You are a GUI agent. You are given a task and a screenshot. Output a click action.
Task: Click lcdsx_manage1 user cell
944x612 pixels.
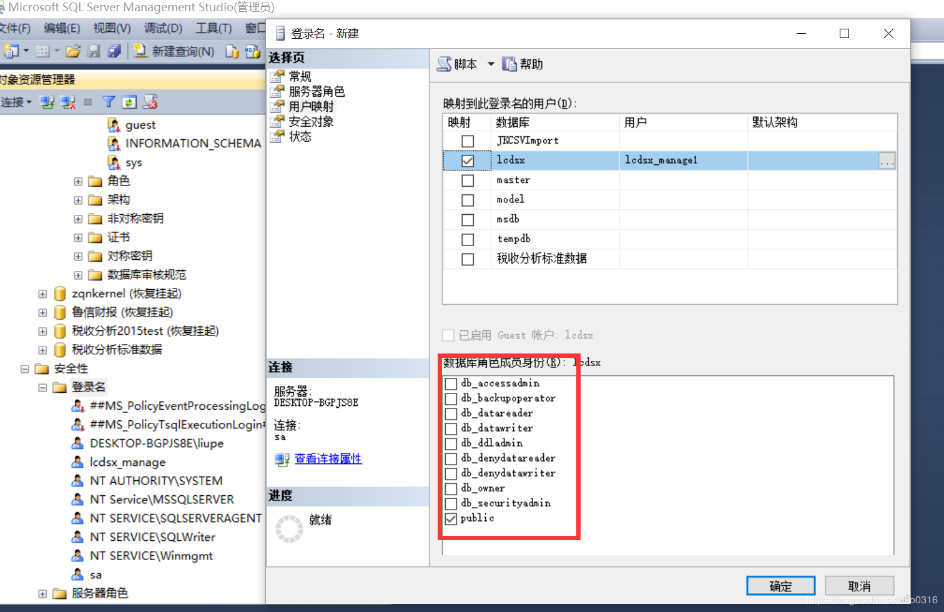click(x=684, y=160)
